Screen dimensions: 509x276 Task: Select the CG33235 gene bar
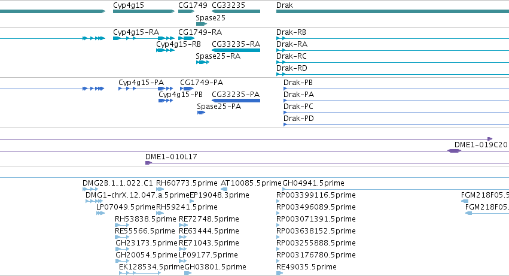[236, 11]
